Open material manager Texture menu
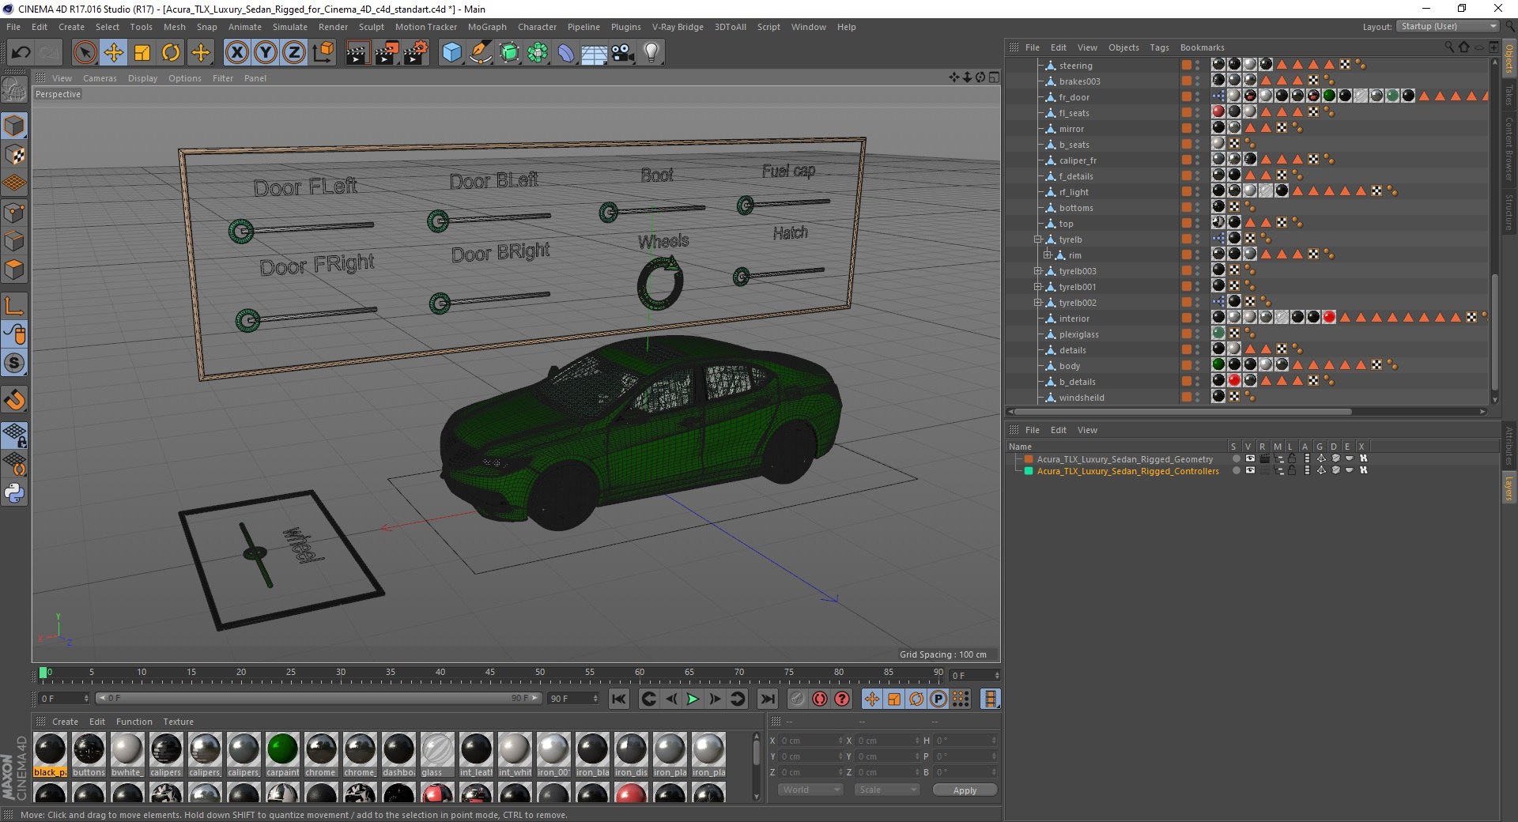 click(178, 722)
